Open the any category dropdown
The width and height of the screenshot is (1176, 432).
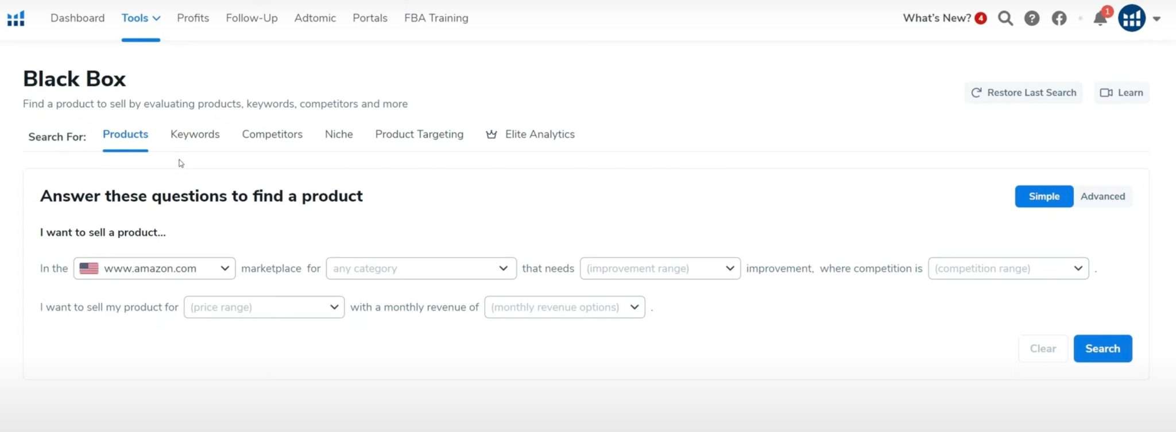(x=421, y=268)
